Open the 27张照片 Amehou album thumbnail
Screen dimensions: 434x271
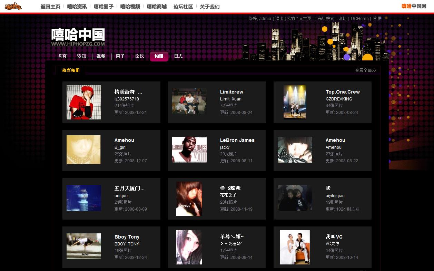[x=295, y=150]
